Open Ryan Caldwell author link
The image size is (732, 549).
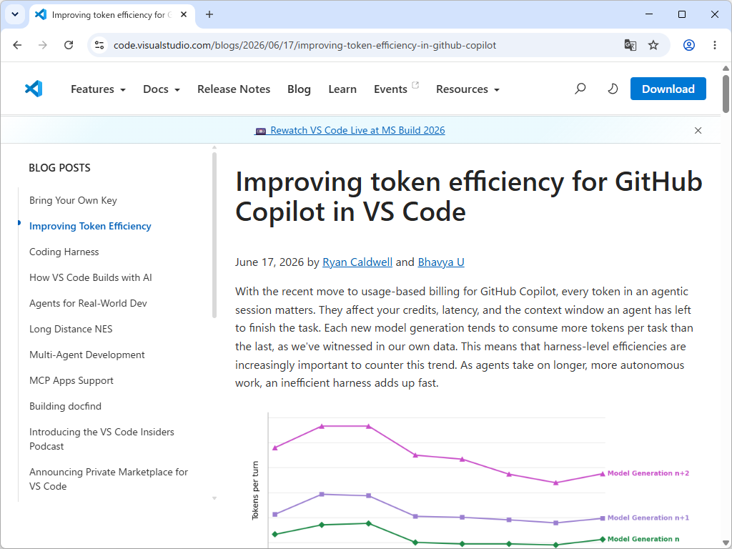click(x=357, y=262)
